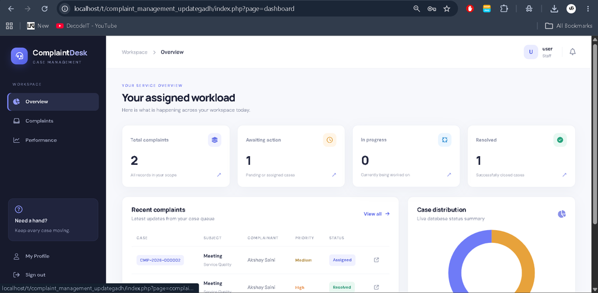Click the High priority label

click(x=300, y=288)
